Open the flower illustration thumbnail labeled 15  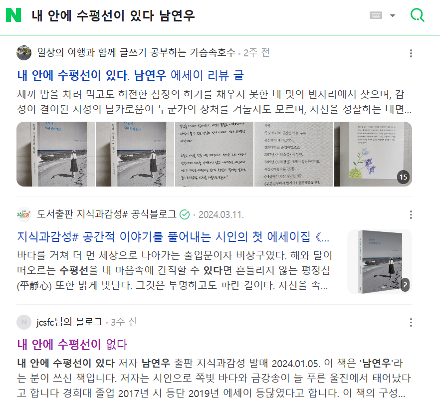[373, 154]
